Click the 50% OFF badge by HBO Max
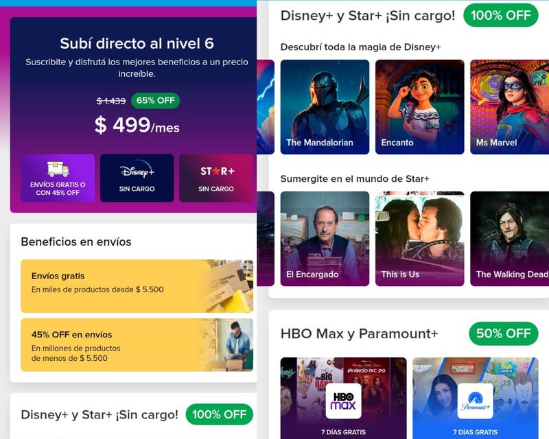549x439 pixels. click(503, 333)
